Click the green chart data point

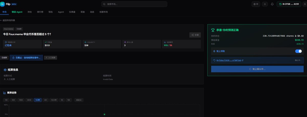(104, 114)
